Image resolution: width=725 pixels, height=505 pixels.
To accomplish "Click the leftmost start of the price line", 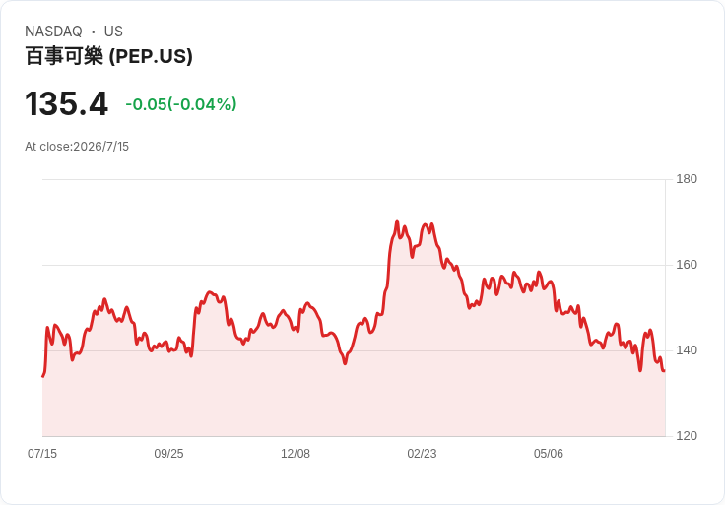I will 43,377.
